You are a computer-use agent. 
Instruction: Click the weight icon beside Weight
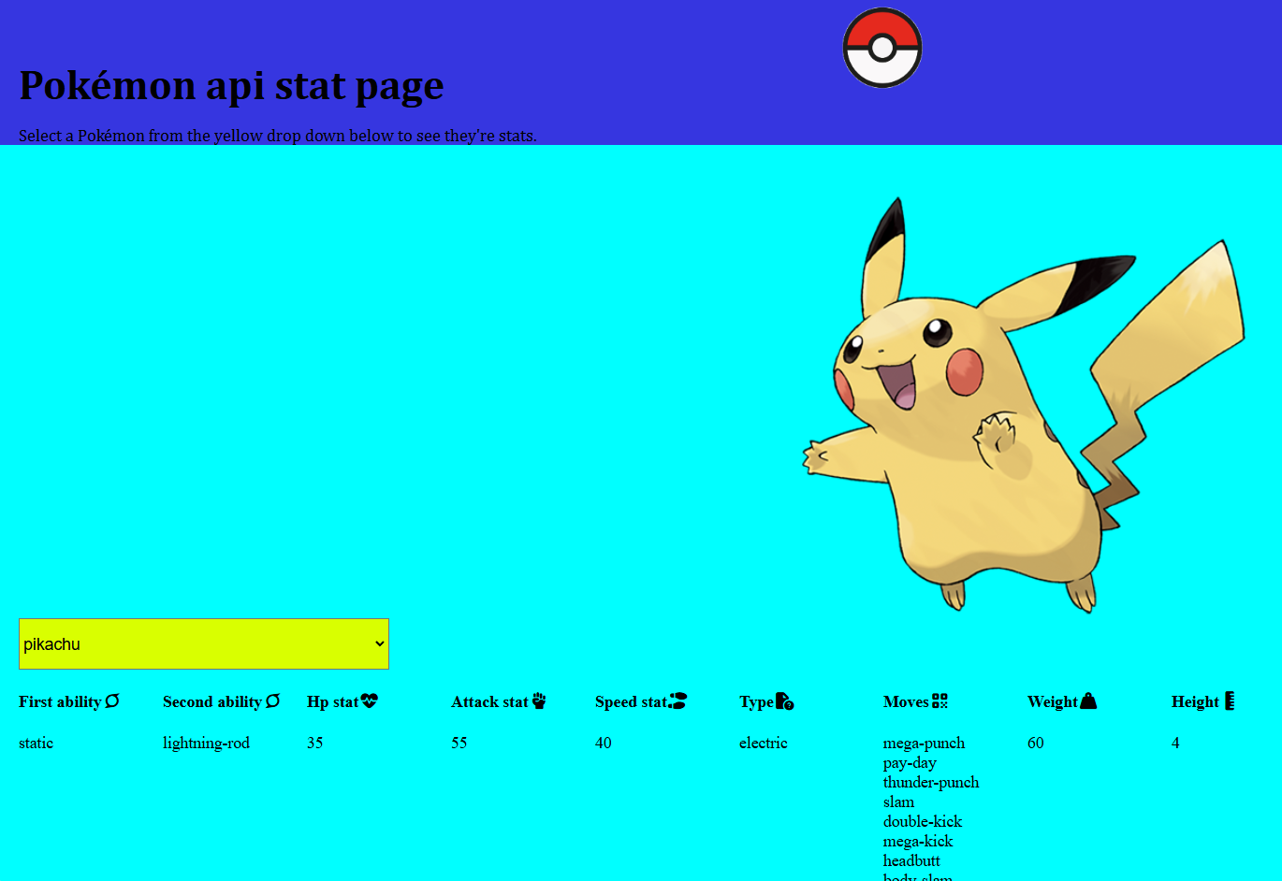[1088, 700]
